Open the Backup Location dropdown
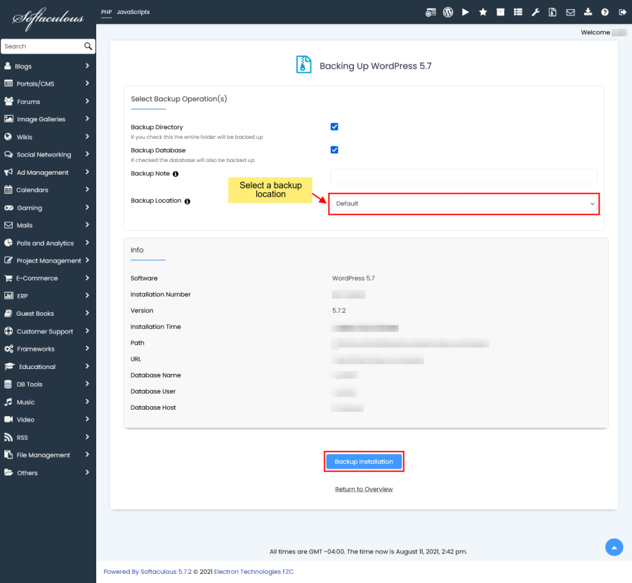 pos(463,203)
